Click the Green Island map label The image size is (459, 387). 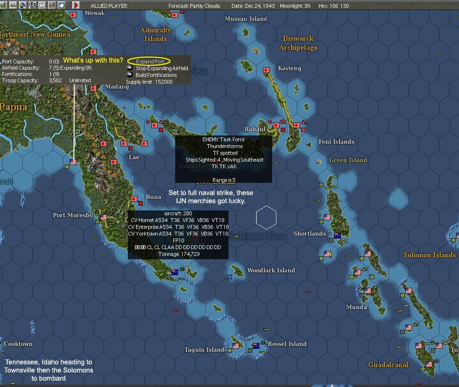(x=348, y=160)
